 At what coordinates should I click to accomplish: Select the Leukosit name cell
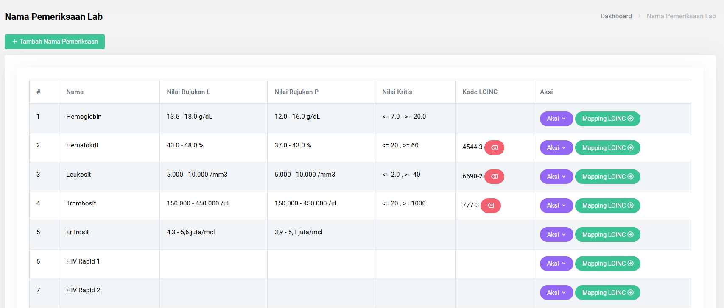(x=109, y=177)
